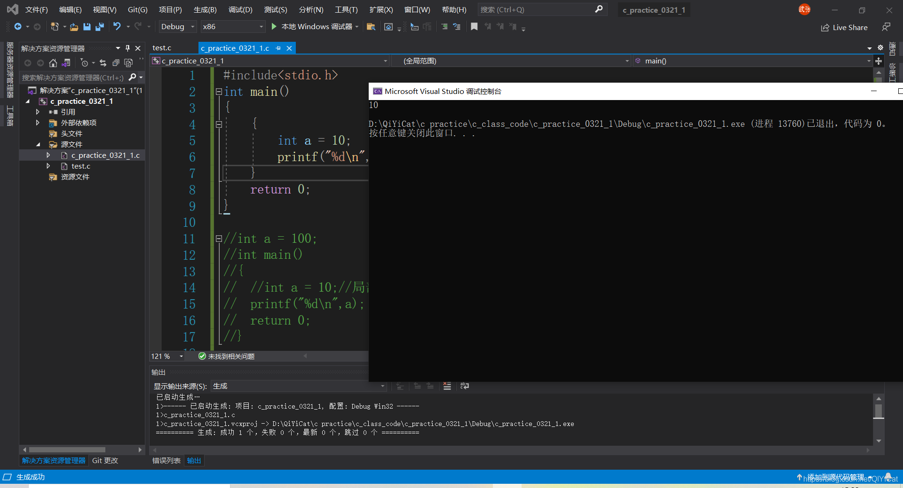Click the show all files icon
The image size is (903, 488).
pyautogui.click(x=128, y=62)
